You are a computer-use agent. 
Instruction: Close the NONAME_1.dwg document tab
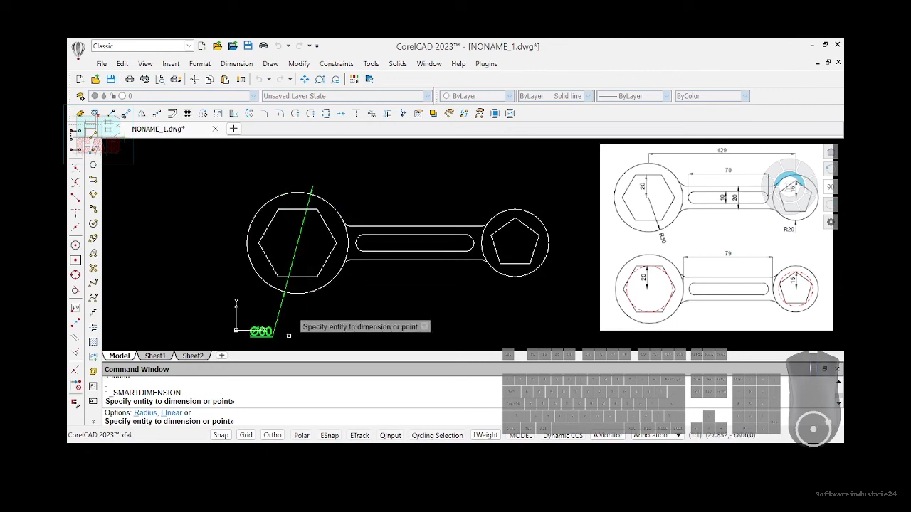(216, 129)
